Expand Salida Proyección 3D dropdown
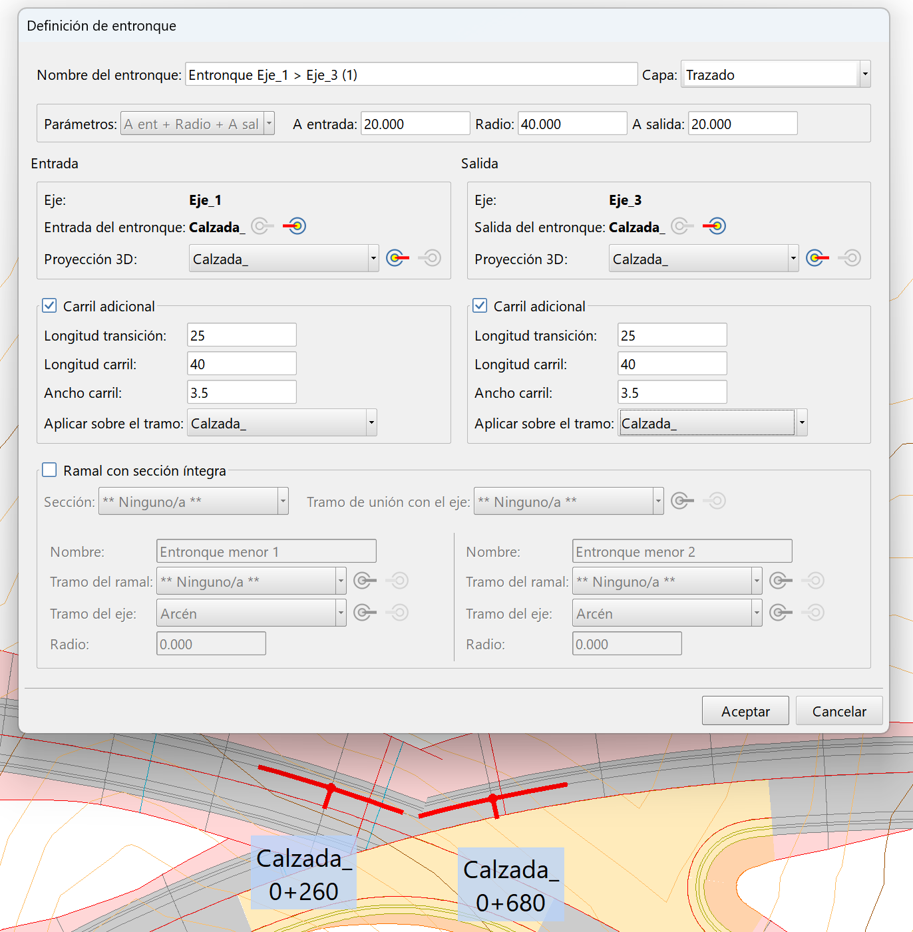Viewport: 913px width, 932px height. (x=793, y=258)
